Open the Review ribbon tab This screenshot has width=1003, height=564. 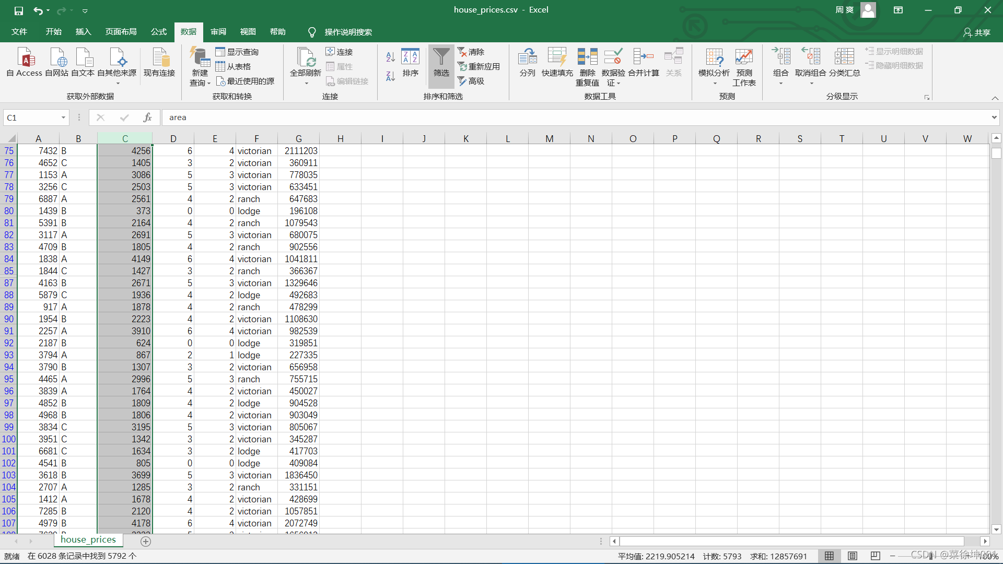point(218,32)
